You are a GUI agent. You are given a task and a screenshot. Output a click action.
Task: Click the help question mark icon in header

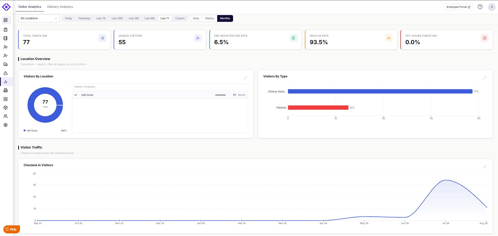click(x=480, y=7)
